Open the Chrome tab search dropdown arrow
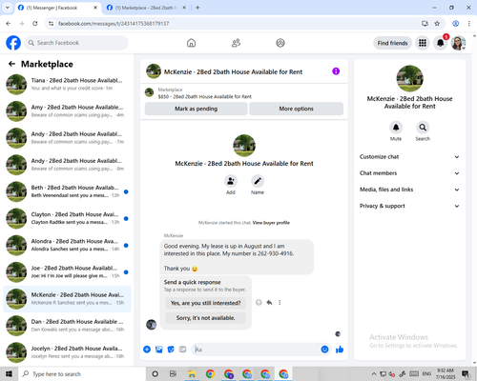Viewport: 477px width, 381px height. (8, 8)
